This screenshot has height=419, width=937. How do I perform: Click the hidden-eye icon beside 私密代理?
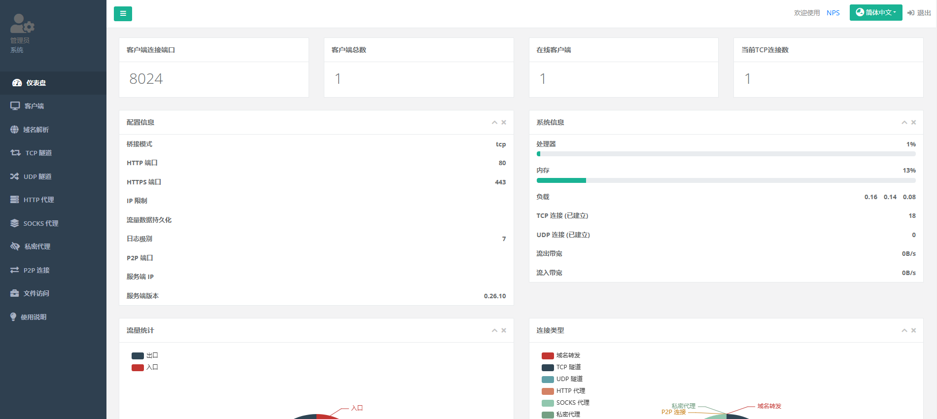[15, 246]
